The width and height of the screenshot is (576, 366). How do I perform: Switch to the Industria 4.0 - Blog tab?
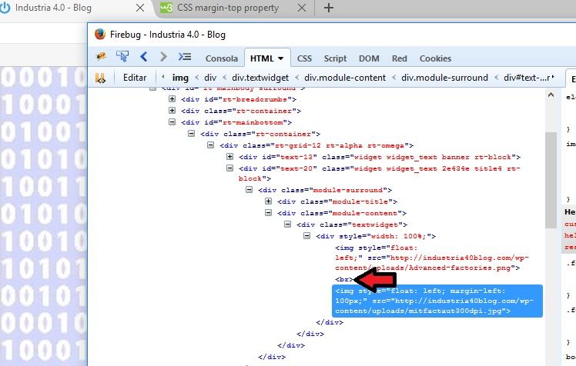pyautogui.click(x=53, y=8)
